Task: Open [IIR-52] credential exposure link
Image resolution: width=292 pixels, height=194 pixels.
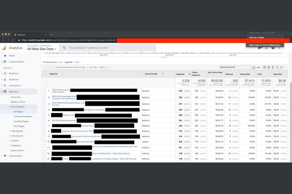Action: tap(64, 120)
